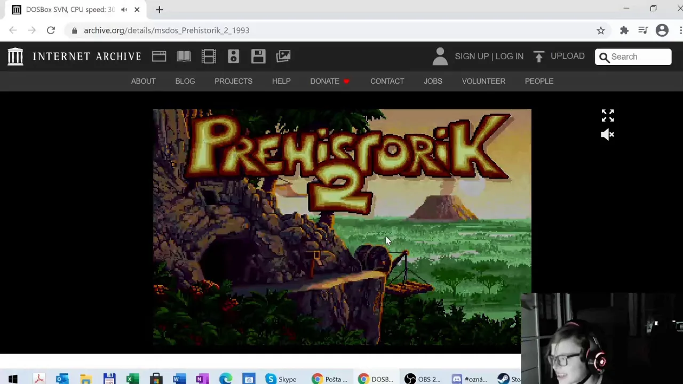Open OneNote from the taskbar
The width and height of the screenshot is (683, 384).
pyautogui.click(x=202, y=379)
